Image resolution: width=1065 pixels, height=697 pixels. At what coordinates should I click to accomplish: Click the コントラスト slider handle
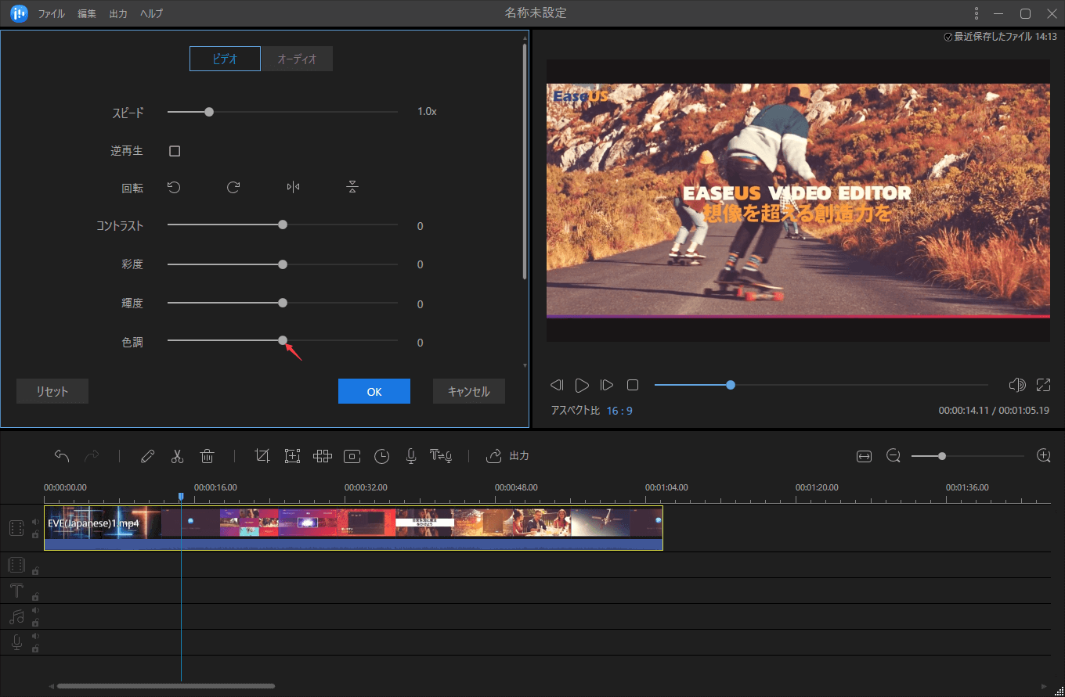(x=283, y=225)
